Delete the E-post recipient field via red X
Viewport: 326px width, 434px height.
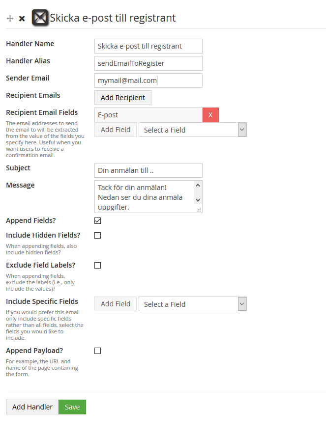pos(210,115)
